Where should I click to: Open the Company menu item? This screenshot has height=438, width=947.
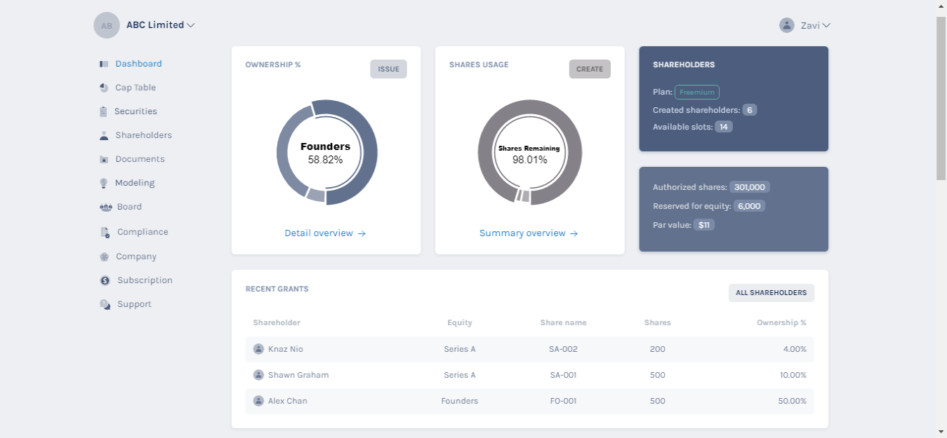pyautogui.click(x=136, y=256)
